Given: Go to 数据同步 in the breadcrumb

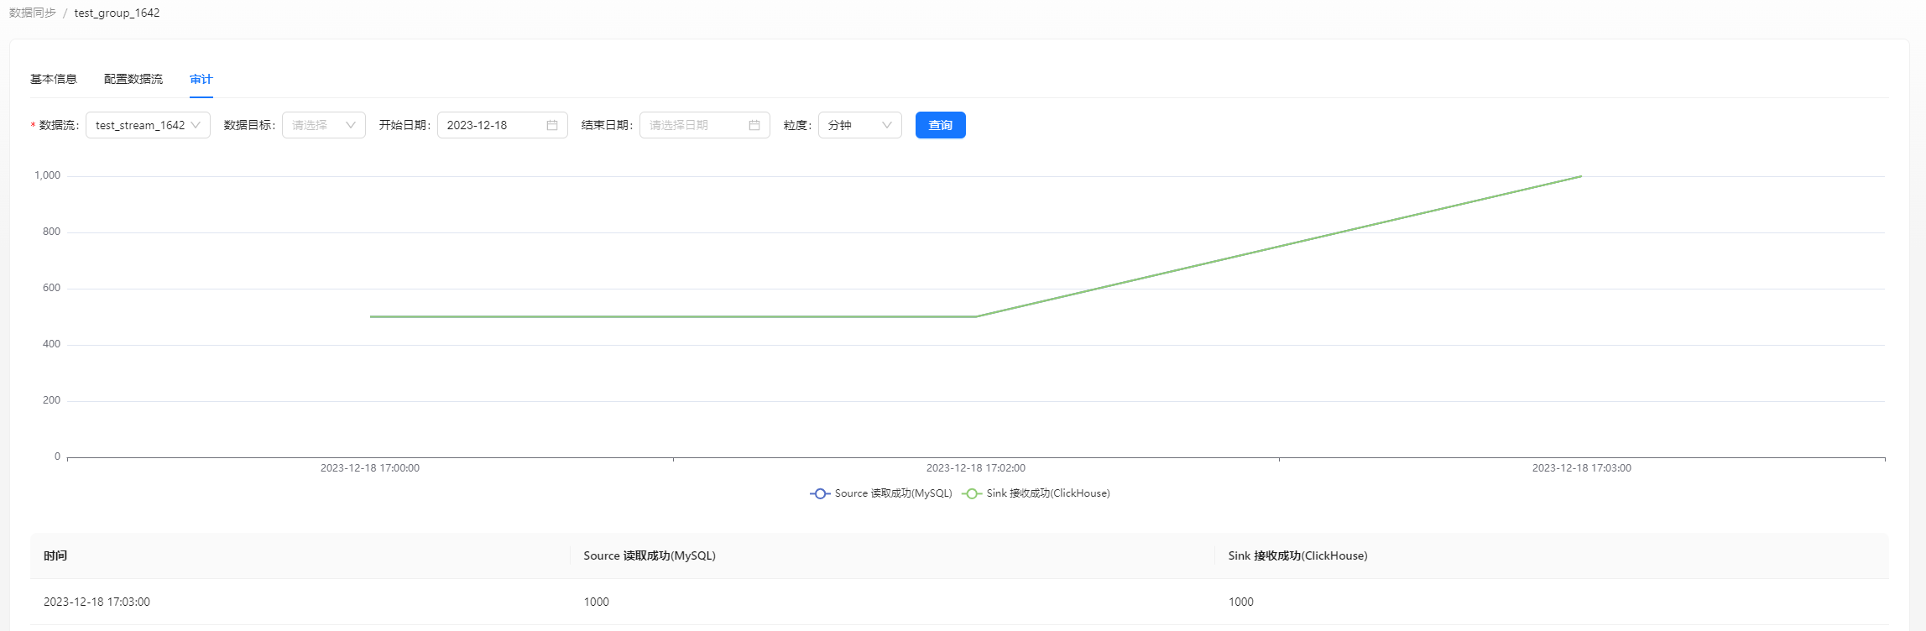Looking at the screenshot, I should [33, 13].
